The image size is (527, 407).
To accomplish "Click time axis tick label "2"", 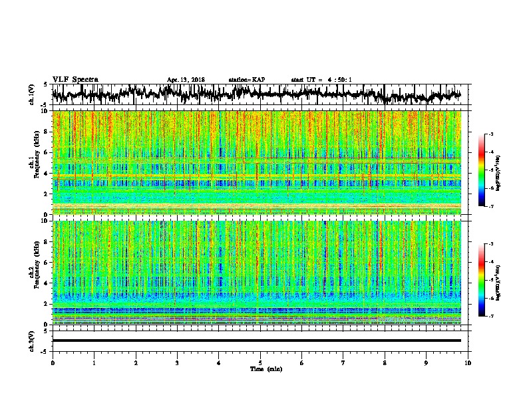I will tap(136, 363).
